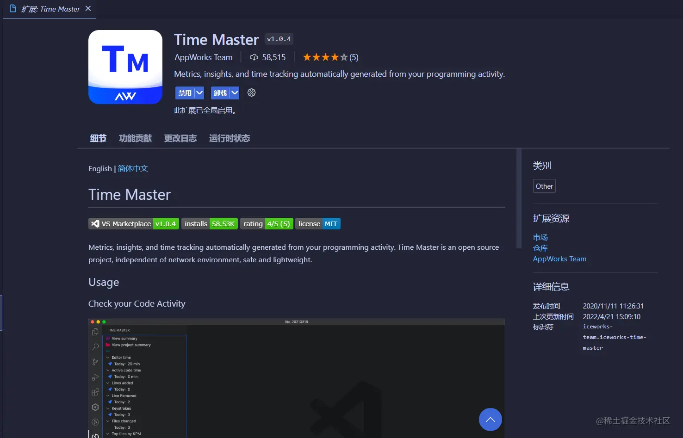Click the VS Marketplace v1.0.4 badge
This screenshot has height=438, width=683.
134,224
